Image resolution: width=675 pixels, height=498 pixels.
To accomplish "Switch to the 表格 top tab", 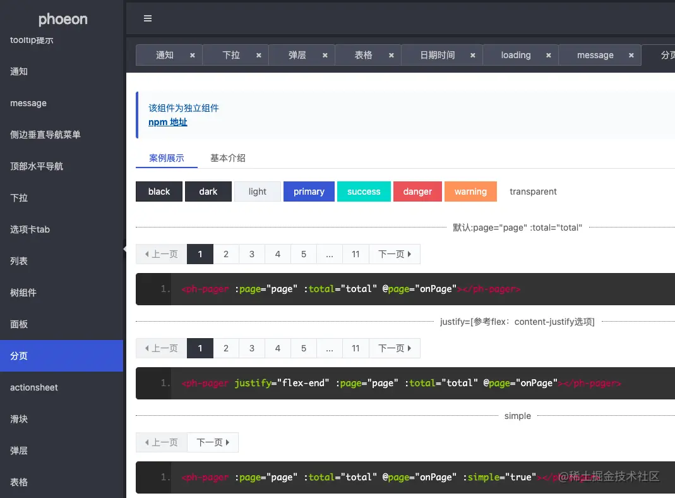I will pos(363,55).
